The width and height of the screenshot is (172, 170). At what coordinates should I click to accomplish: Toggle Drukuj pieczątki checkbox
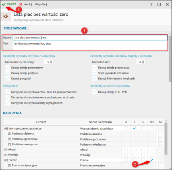click(8, 79)
